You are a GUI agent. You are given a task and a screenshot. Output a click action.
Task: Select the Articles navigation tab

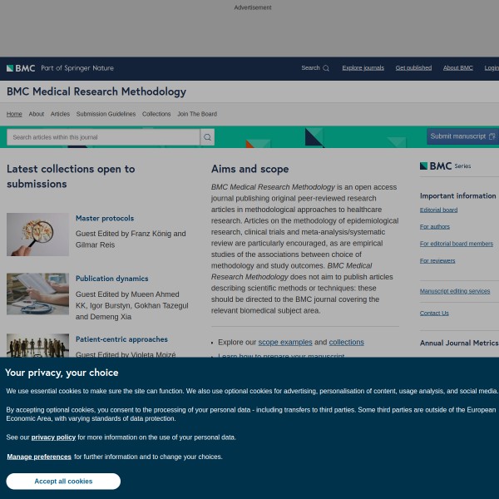pos(60,114)
